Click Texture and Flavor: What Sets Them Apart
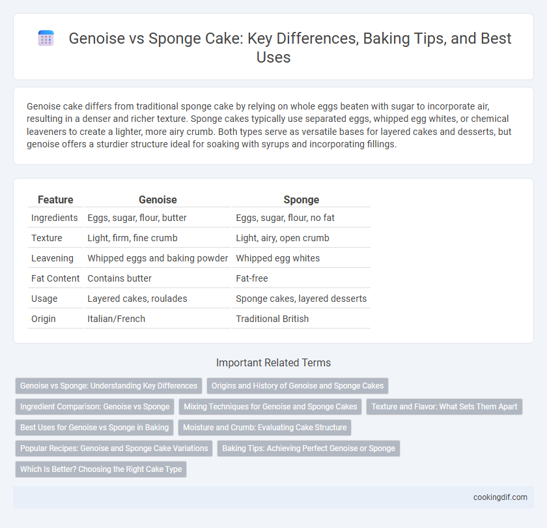The width and height of the screenshot is (547, 528). click(x=444, y=407)
